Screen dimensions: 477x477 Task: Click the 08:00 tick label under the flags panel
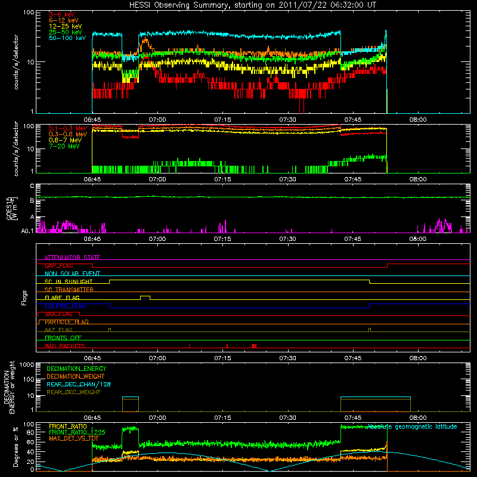[x=418, y=358]
